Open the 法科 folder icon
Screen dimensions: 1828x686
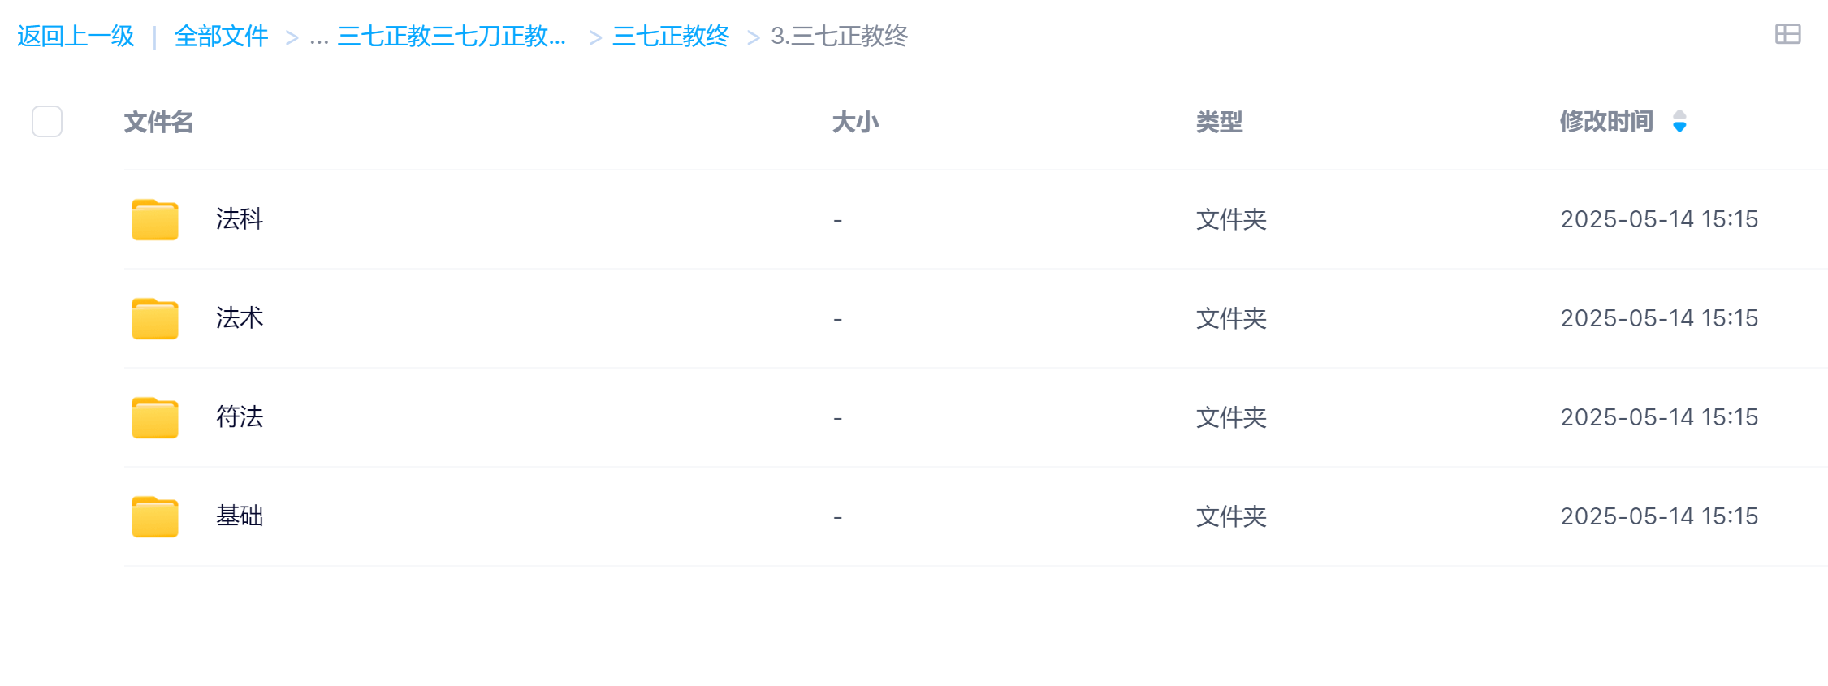click(x=155, y=220)
